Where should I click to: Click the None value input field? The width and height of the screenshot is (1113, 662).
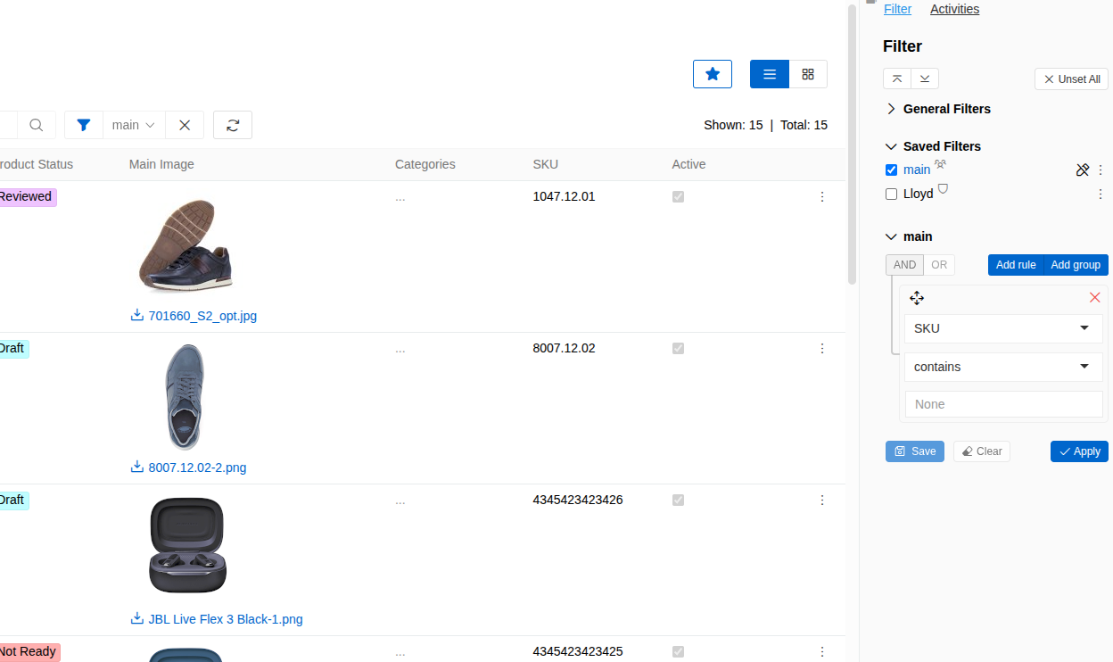click(x=1003, y=404)
